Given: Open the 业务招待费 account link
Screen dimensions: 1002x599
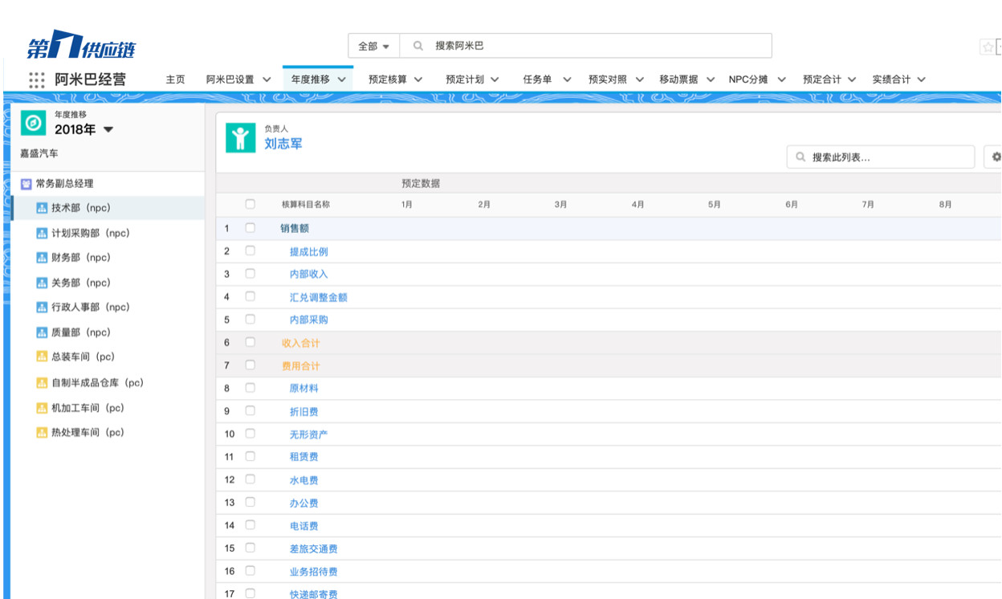Looking at the screenshot, I should pyautogui.click(x=313, y=572).
